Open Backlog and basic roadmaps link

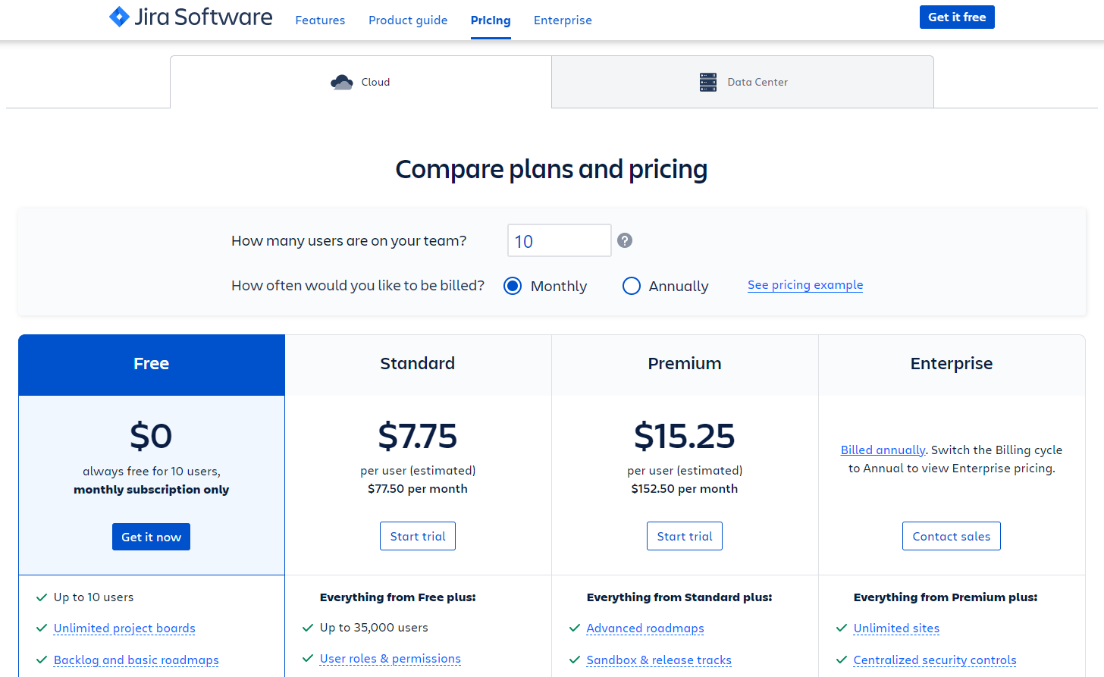coord(136,660)
